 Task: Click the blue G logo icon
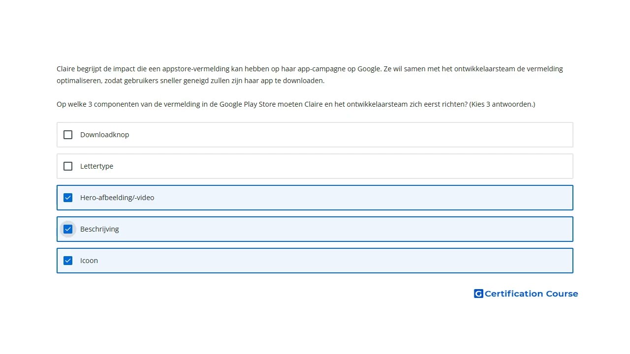pyautogui.click(x=478, y=294)
